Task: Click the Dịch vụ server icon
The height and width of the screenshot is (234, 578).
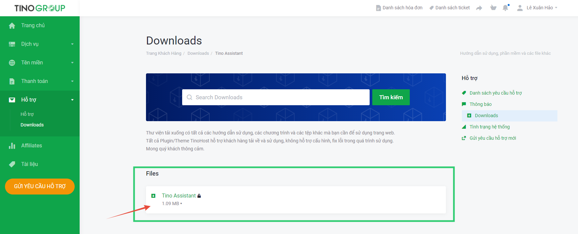Action: pos(12,44)
